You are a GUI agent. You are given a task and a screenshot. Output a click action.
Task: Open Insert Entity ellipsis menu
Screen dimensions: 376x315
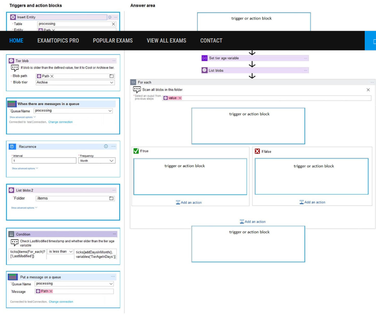click(x=116, y=17)
